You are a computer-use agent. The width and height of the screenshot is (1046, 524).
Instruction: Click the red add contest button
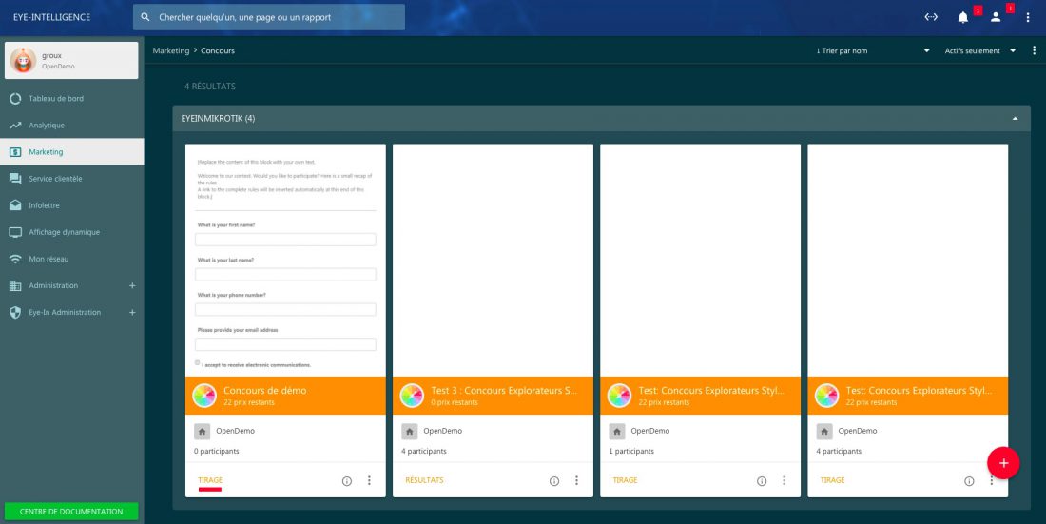pyautogui.click(x=1003, y=462)
